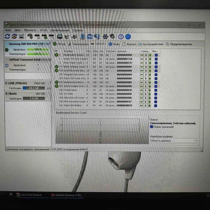Switch to the Быстродействие tab
Image resolution: width=210 pixels, height=210 pixels.
151,44
